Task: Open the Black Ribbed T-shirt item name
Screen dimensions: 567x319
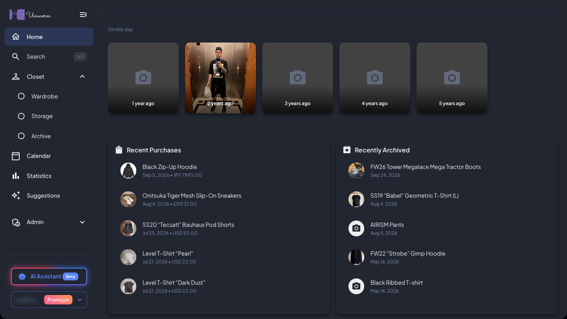Action: click(397, 283)
